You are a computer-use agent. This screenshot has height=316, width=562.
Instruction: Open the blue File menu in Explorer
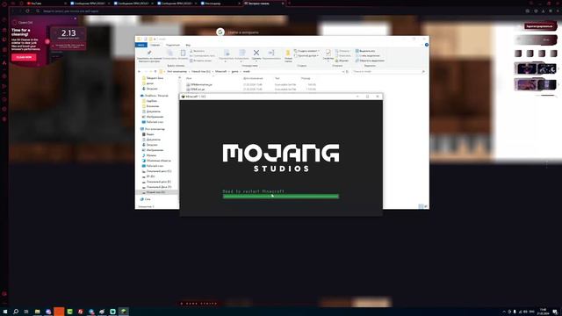point(140,45)
